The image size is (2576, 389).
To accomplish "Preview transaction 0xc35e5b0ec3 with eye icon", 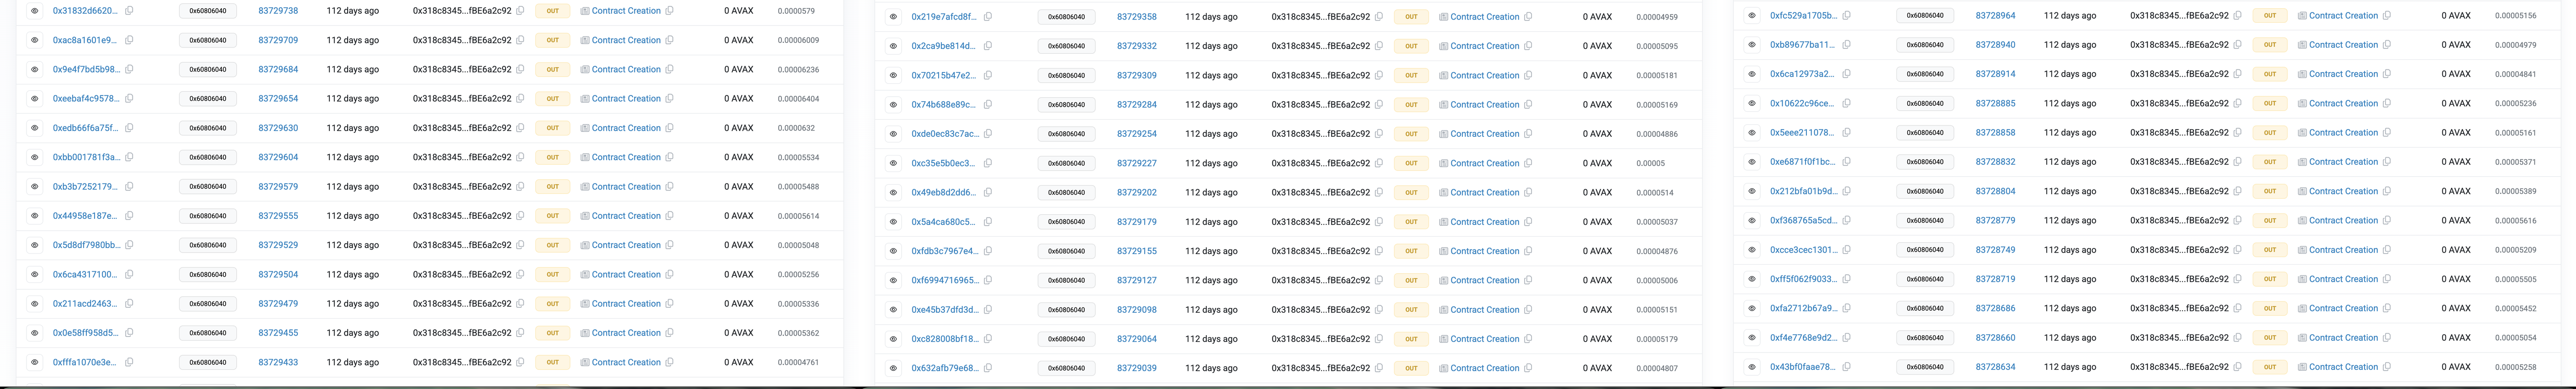I will (894, 164).
